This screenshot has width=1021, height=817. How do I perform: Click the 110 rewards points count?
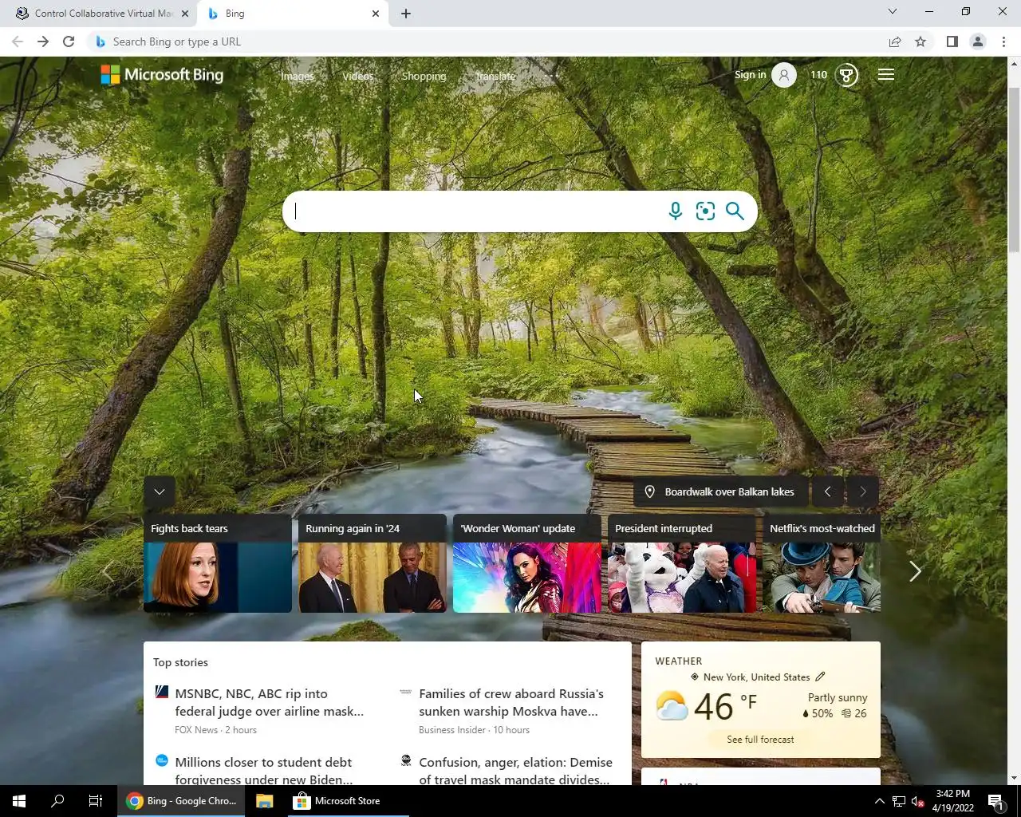(x=818, y=75)
